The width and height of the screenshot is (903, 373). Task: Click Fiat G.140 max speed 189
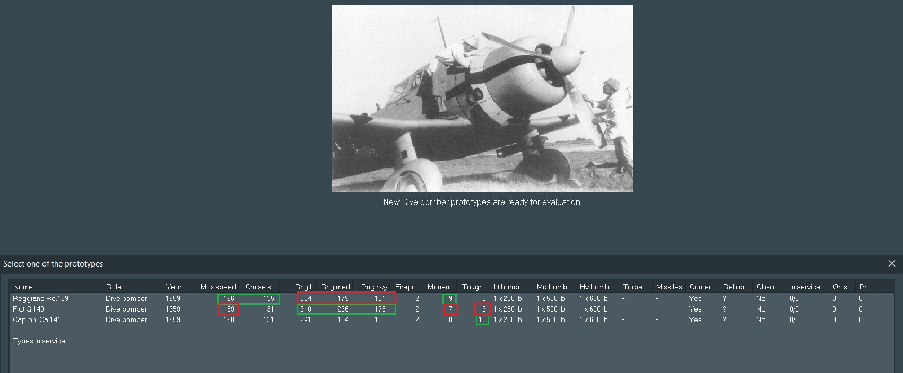coord(229,309)
